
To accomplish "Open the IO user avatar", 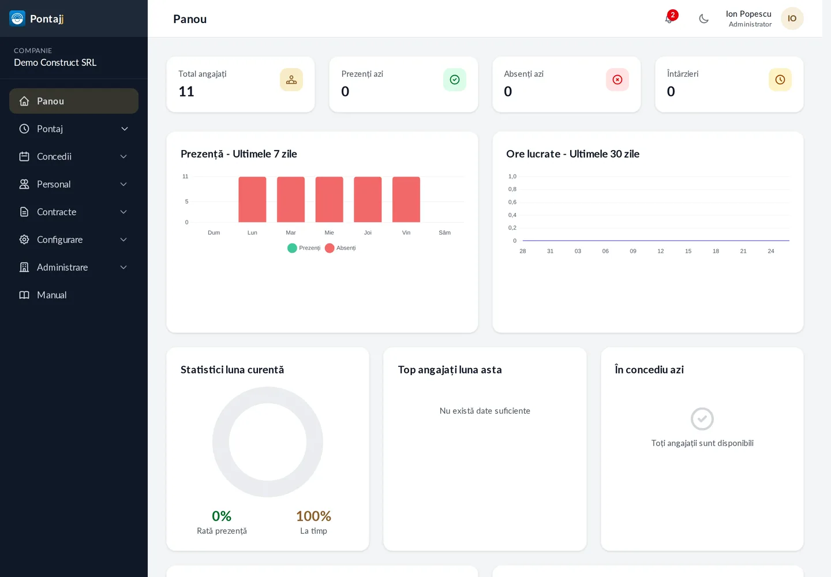I will [x=792, y=18].
